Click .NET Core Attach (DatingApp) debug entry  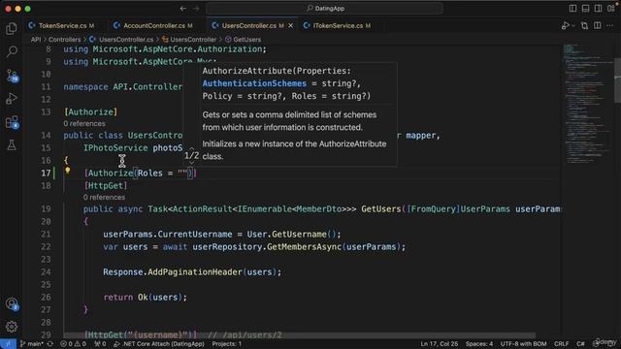click(x=159, y=344)
